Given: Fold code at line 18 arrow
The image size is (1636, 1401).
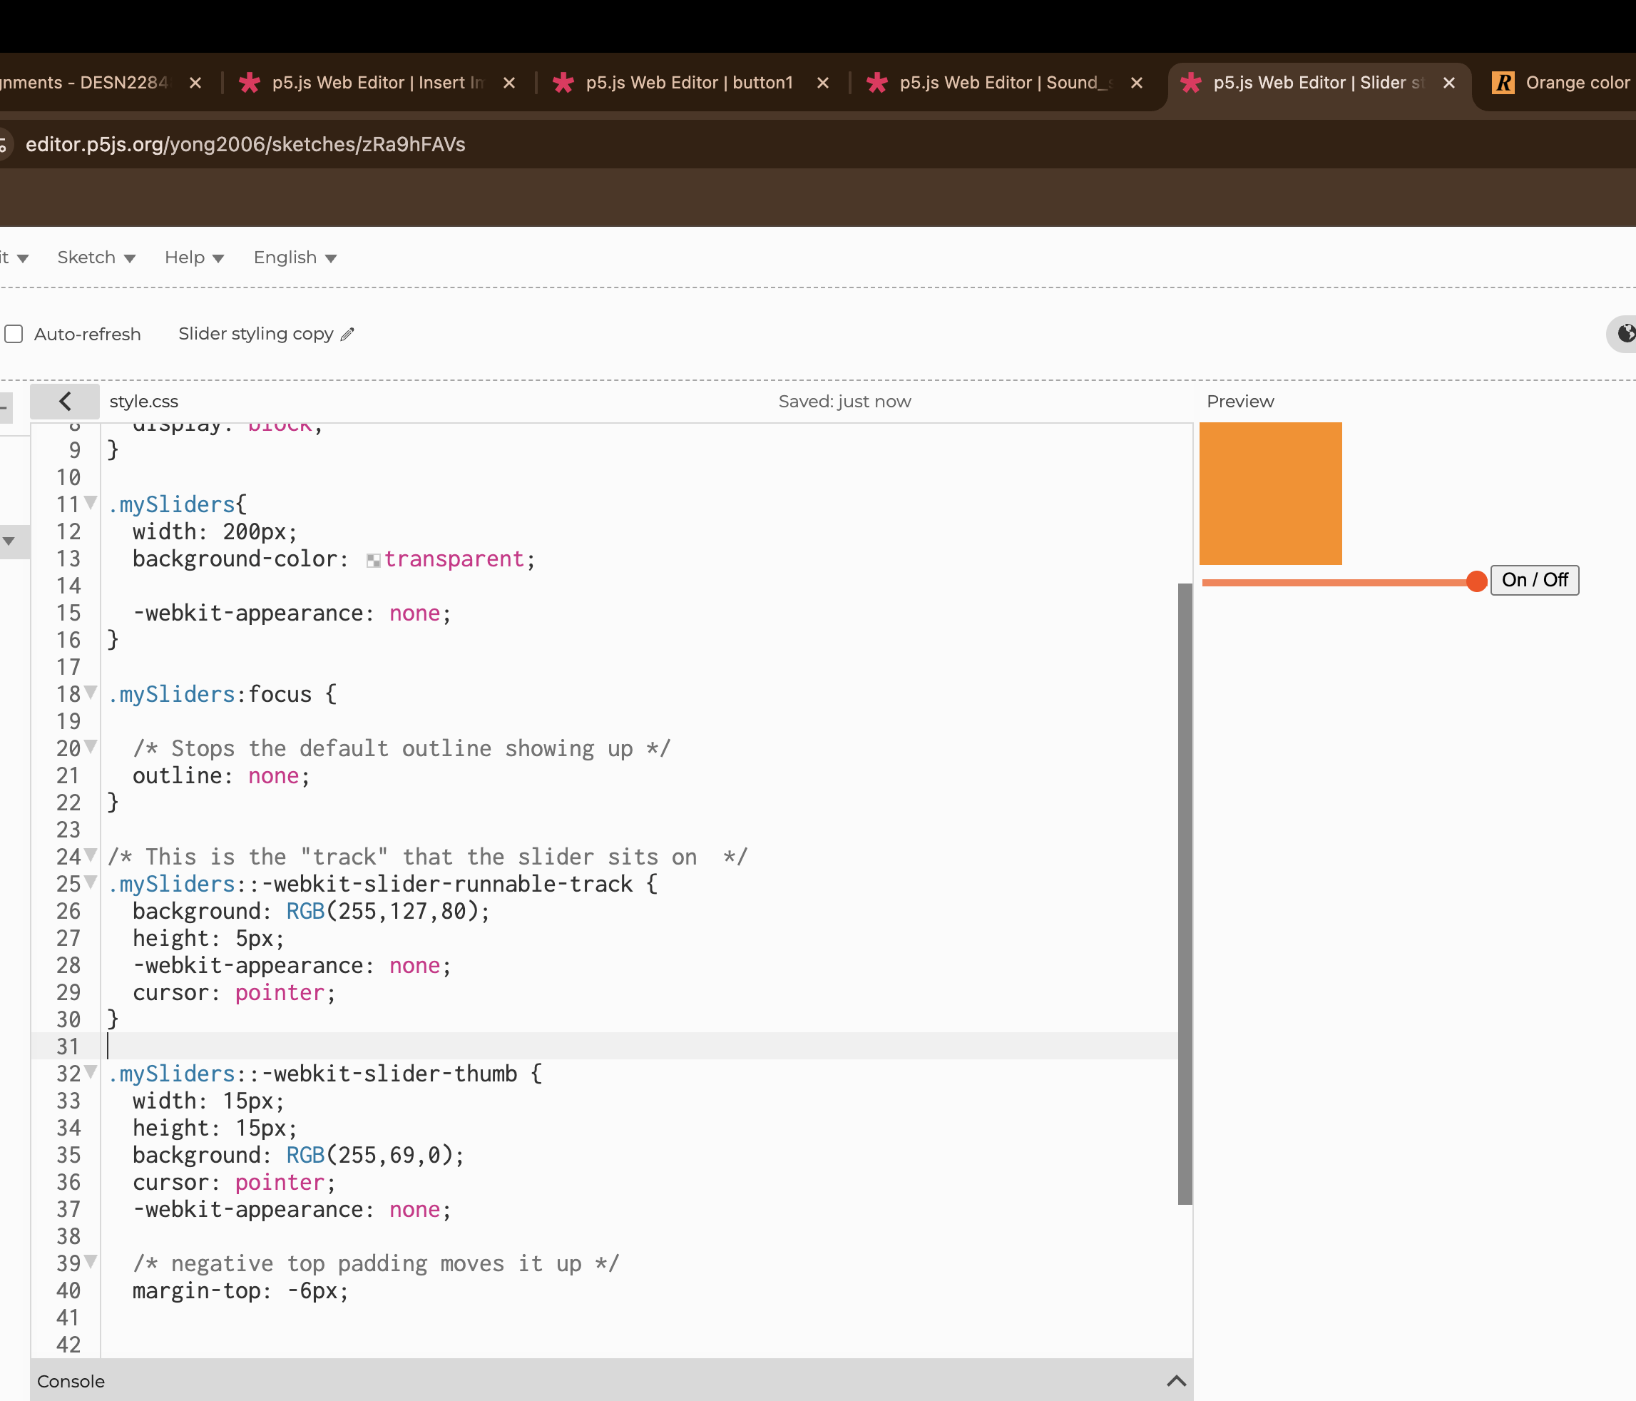Looking at the screenshot, I should click(x=91, y=693).
